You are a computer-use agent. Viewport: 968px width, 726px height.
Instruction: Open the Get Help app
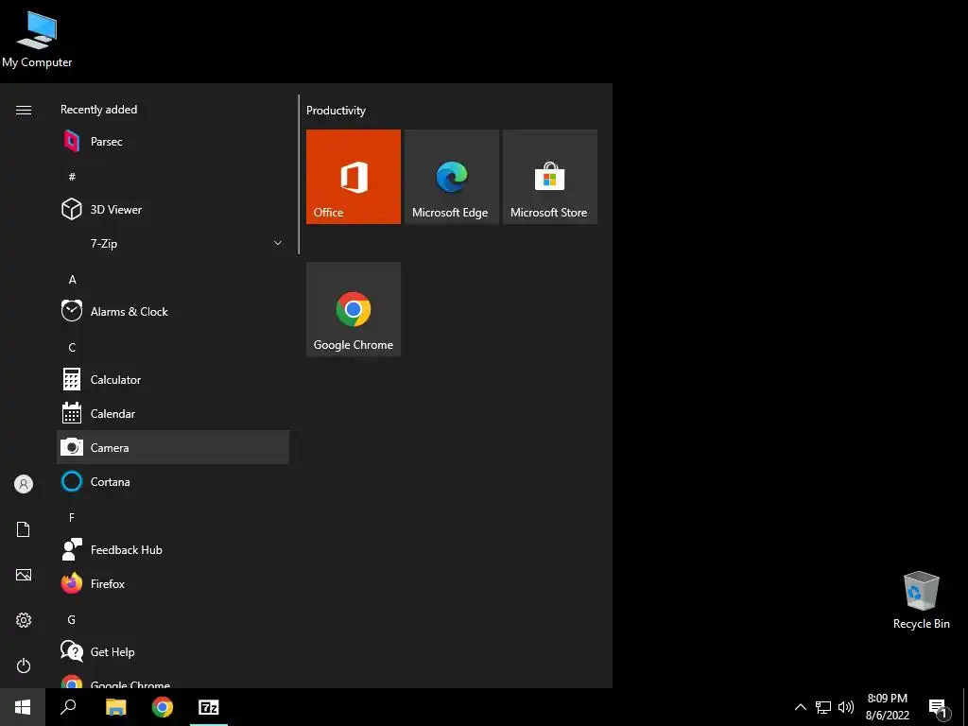coord(173,651)
